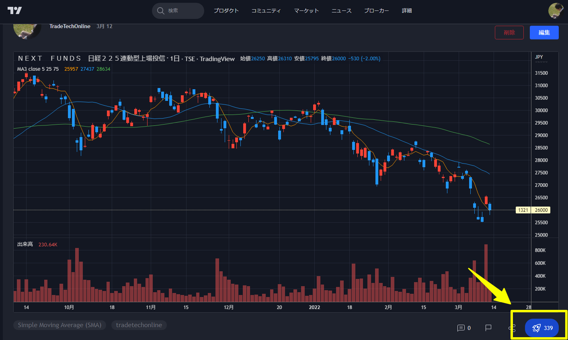Click the 出来高 volume indicator label
568x340 pixels.
(25, 244)
